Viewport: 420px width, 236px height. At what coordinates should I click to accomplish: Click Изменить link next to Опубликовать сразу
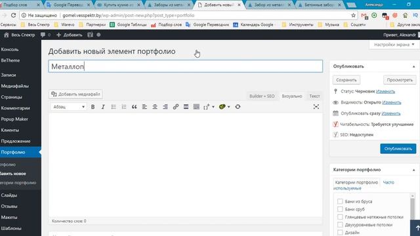point(391,113)
